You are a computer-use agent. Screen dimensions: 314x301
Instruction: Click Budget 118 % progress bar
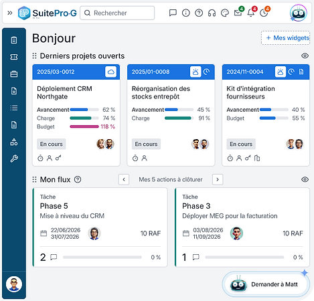click(x=84, y=126)
